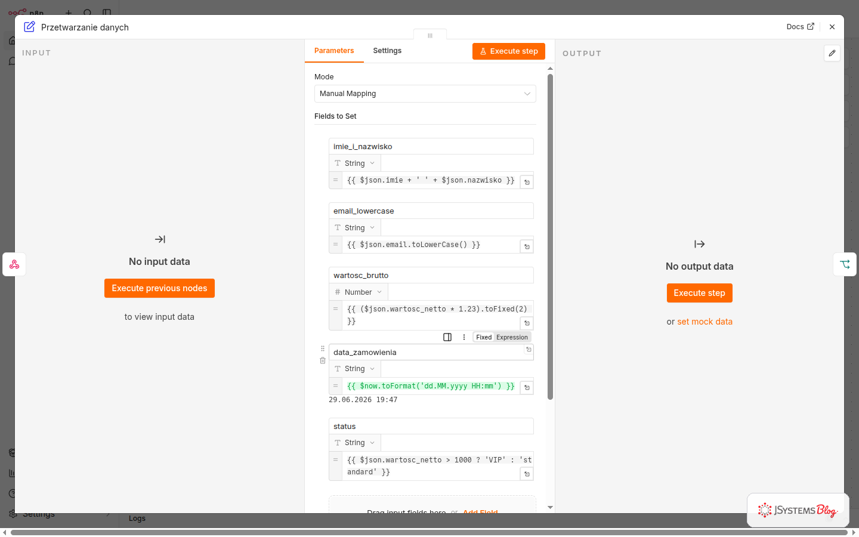Click the wartosc_brutto field name input
Viewport: 859px width, 537px height.
431,275
